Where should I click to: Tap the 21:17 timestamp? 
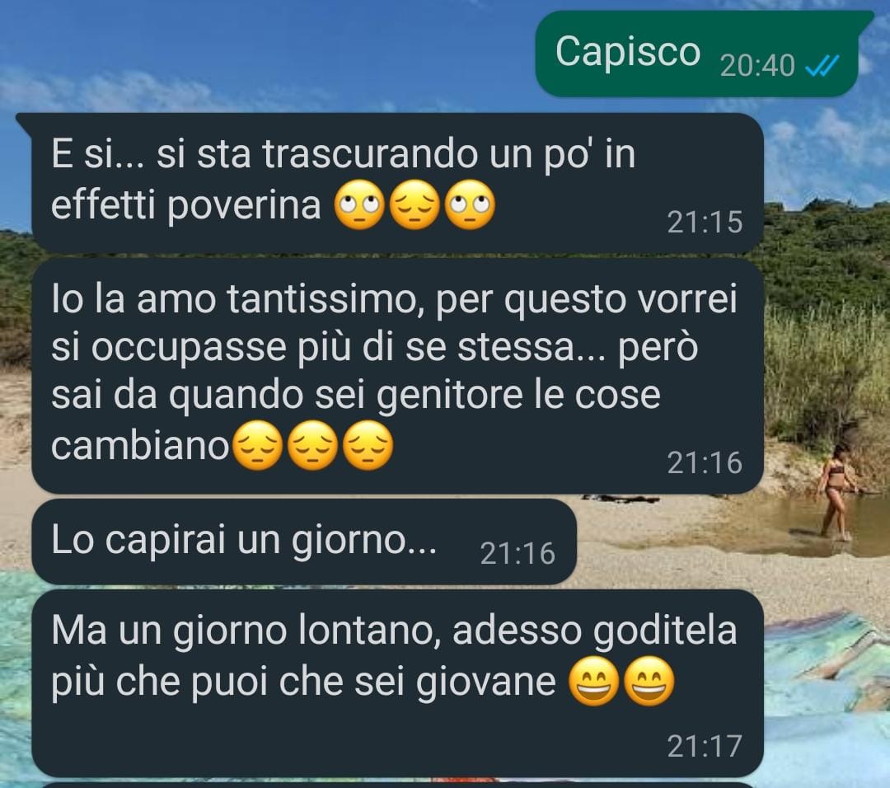click(705, 746)
